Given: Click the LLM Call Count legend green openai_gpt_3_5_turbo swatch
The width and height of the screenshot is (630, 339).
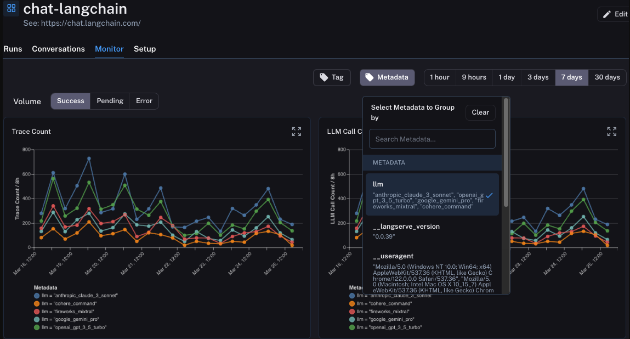Looking at the screenshot, I should click(x=352, y=327).
